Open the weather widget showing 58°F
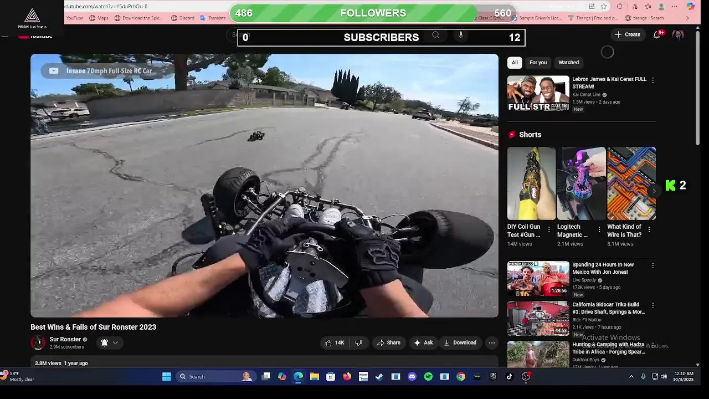This screenshot has height=399, width=709. (17, 376)
